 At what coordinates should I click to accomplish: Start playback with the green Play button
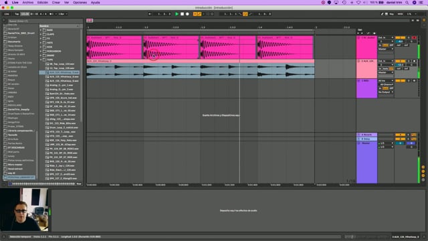point(177,14)
